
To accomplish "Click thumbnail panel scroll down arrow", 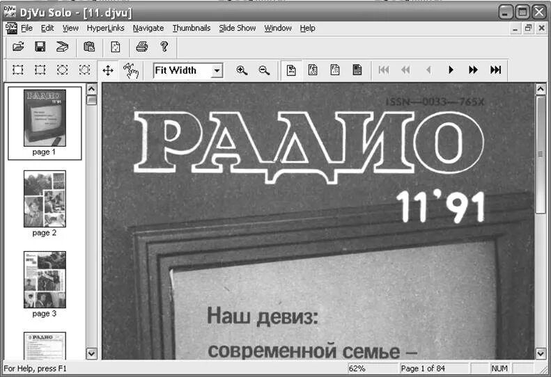I will click(91, 353).
